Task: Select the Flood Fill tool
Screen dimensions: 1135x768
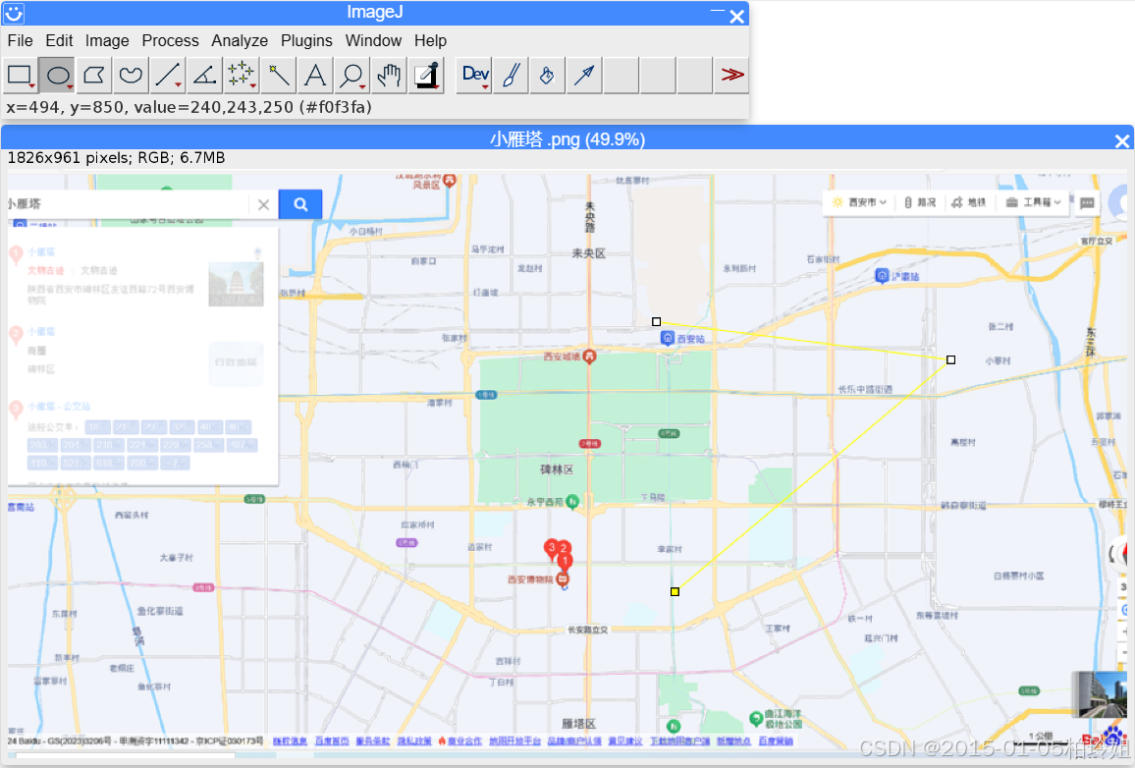Action: pyautogui.click(x=548, y=75)
